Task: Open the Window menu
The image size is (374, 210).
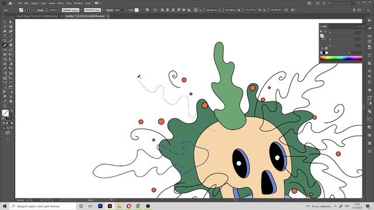Action: (x=78, y=3)
